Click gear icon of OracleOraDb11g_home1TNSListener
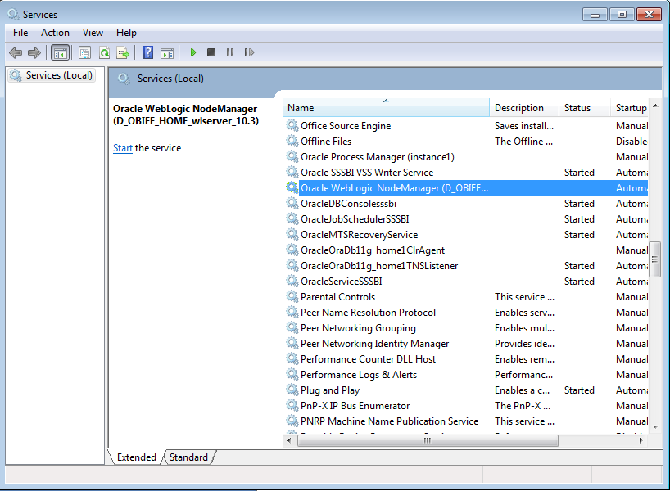Image resolution: width=670 pixels, height=491 pixels. [292, 266]
